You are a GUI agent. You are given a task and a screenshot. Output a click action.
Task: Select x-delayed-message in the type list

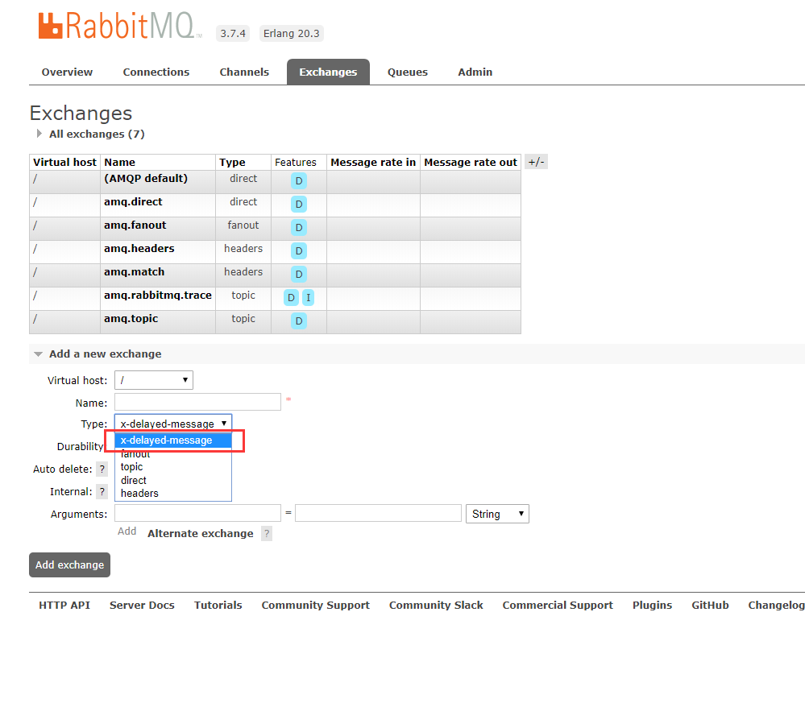tap(173, 440)
